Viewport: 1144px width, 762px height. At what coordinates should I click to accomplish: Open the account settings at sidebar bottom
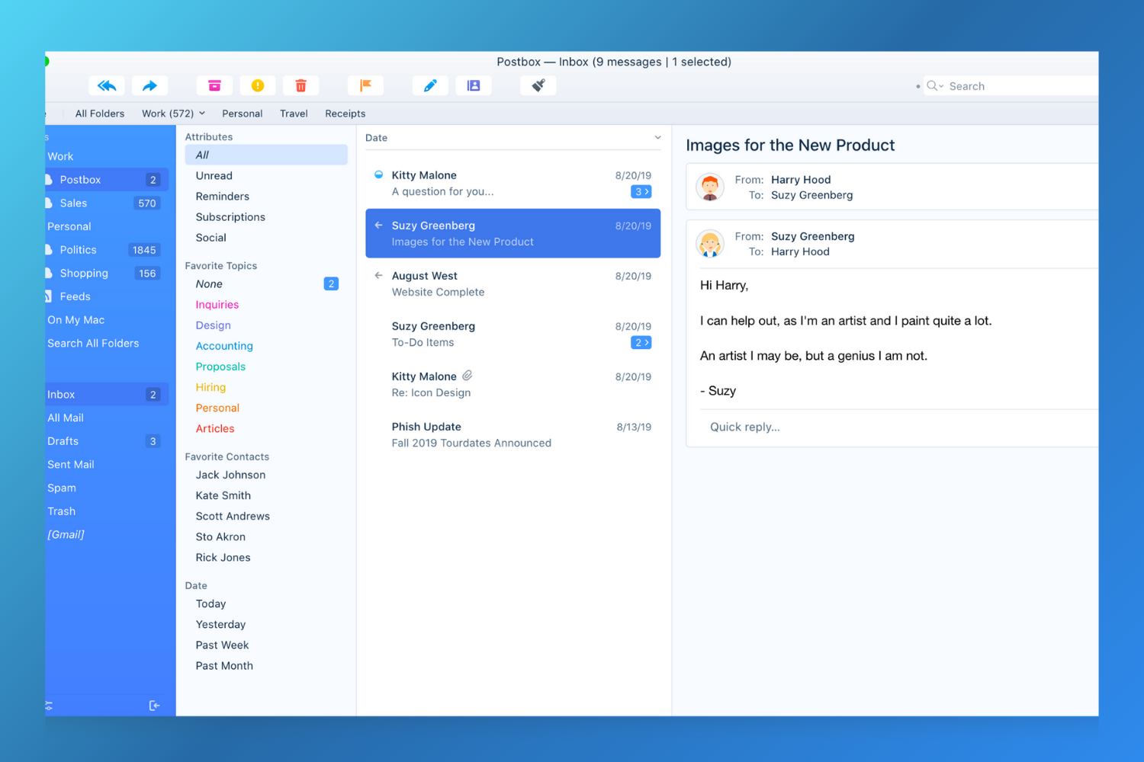(x=47, y=706)
